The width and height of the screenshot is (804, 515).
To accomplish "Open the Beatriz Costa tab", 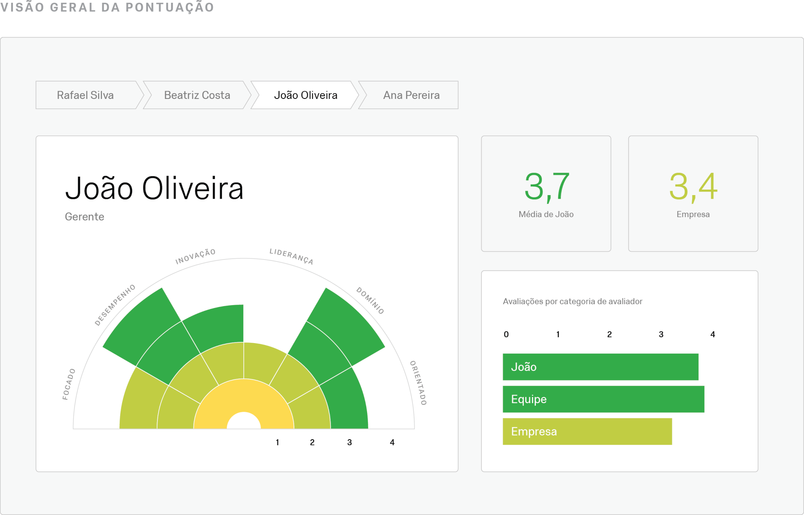I will pos(197,95).
